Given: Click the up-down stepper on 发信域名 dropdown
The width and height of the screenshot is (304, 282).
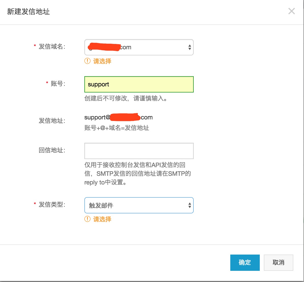Looking at the screenshot, I should pos(190,47).
